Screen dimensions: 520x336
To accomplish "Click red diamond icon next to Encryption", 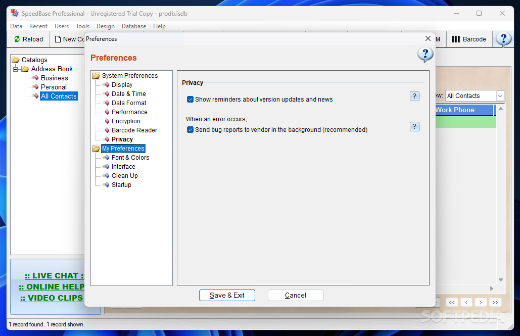I will tap(107, 121).
